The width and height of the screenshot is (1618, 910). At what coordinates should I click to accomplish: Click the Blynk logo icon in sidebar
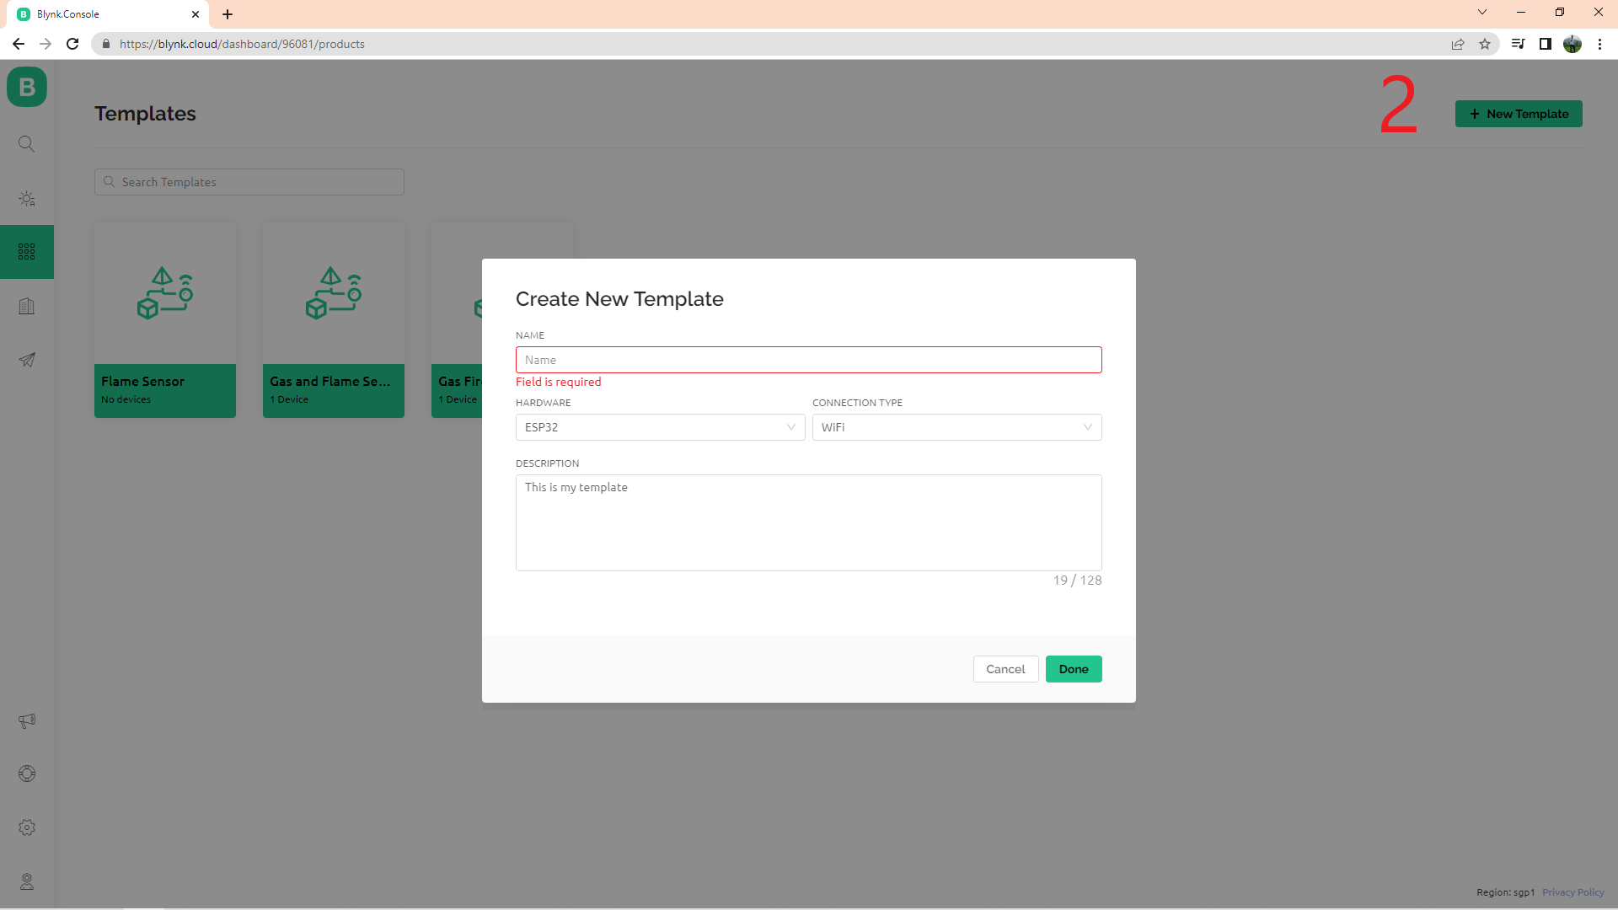[27, 87]
